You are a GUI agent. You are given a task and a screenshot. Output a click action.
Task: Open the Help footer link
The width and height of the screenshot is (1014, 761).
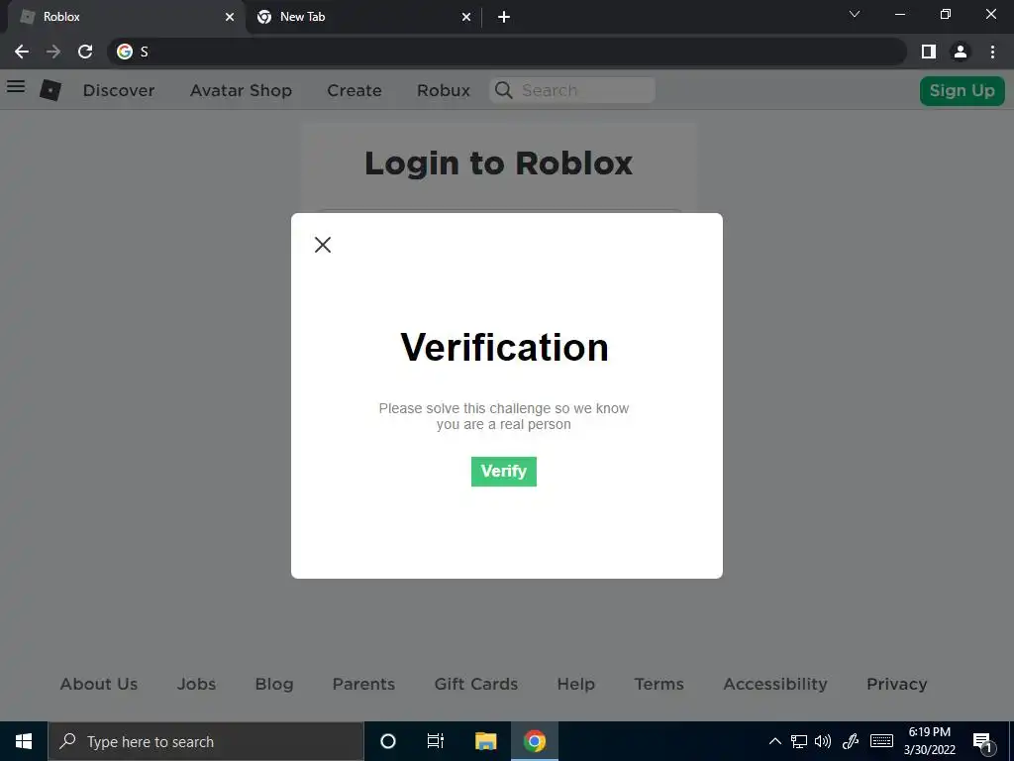click(x=576, y=684)
